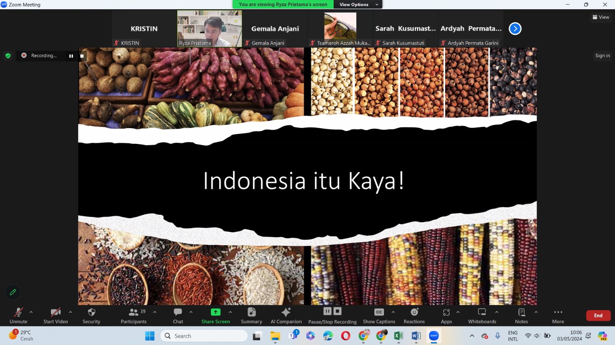The image size is (615, 345).
Task: Open Excel from the taskbar
Action: 399,336
